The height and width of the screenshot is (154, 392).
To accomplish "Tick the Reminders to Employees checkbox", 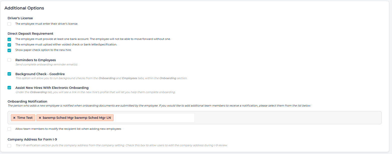I will coord(9,60).
